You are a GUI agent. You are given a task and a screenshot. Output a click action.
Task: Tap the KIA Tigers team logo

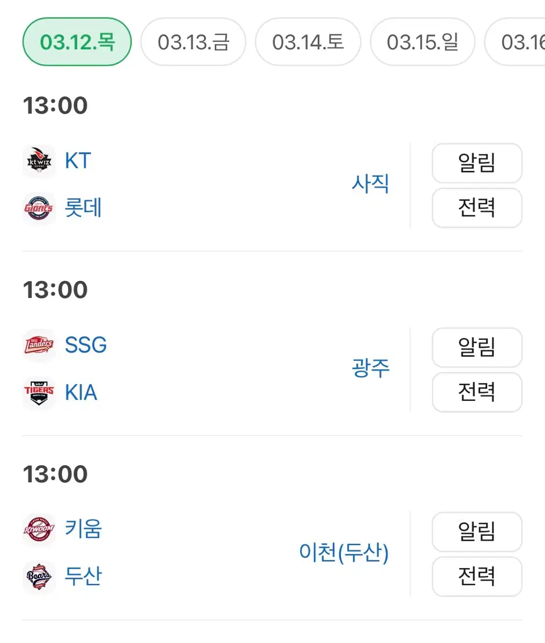pos(39,393)
